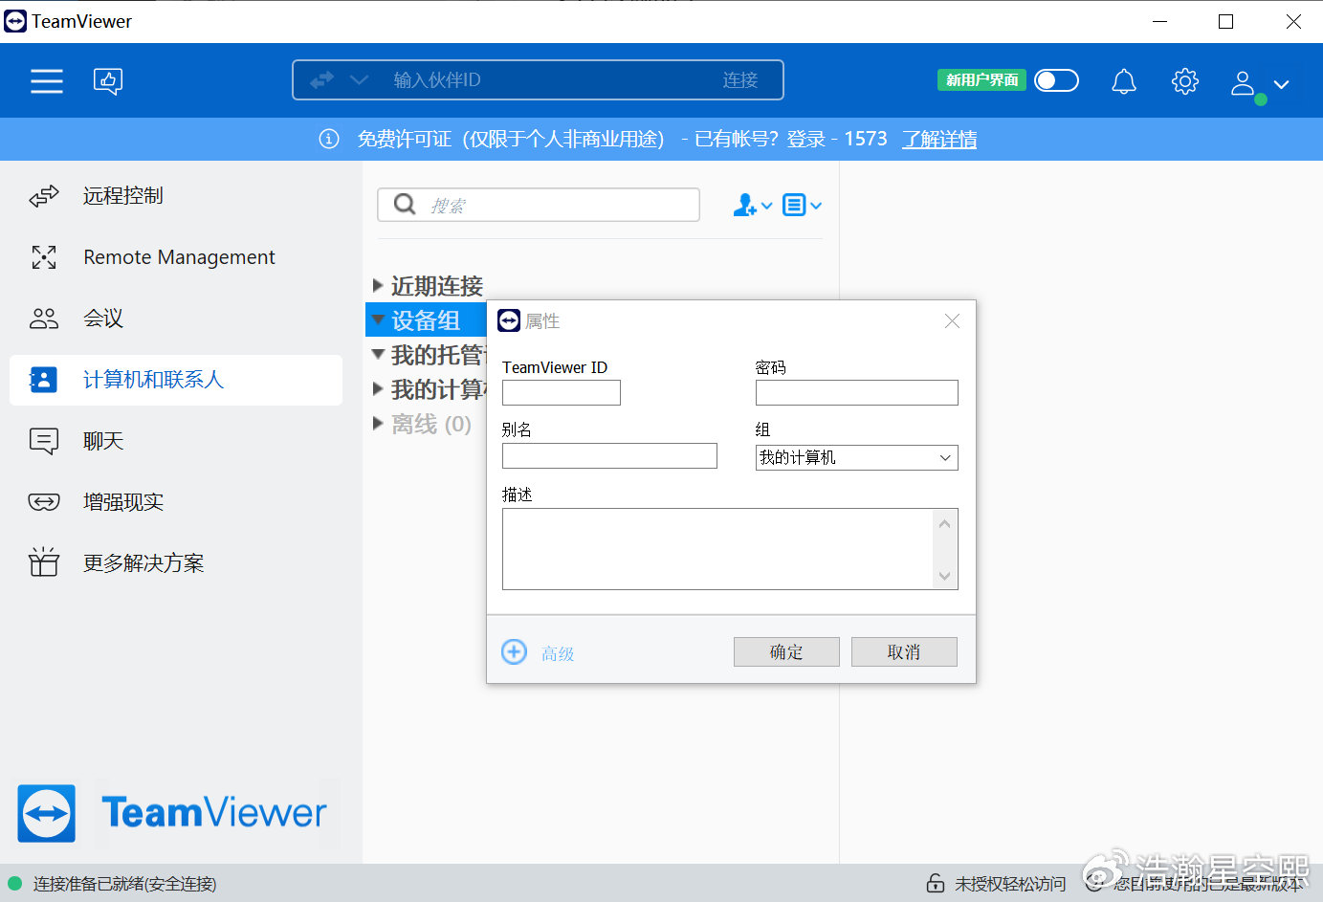
Task: Click 连接准备已就绪 status text
Action: click(125, 884)
